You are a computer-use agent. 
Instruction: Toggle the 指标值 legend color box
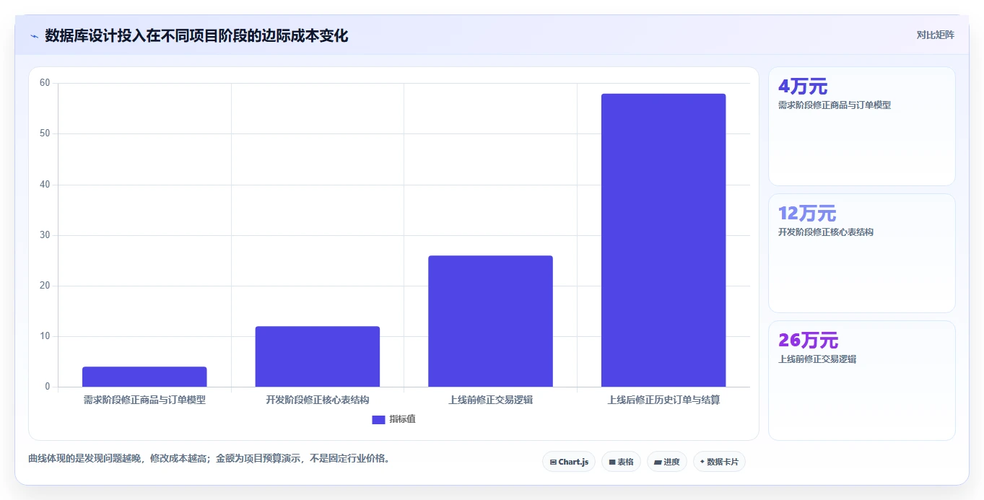(378, 420)
